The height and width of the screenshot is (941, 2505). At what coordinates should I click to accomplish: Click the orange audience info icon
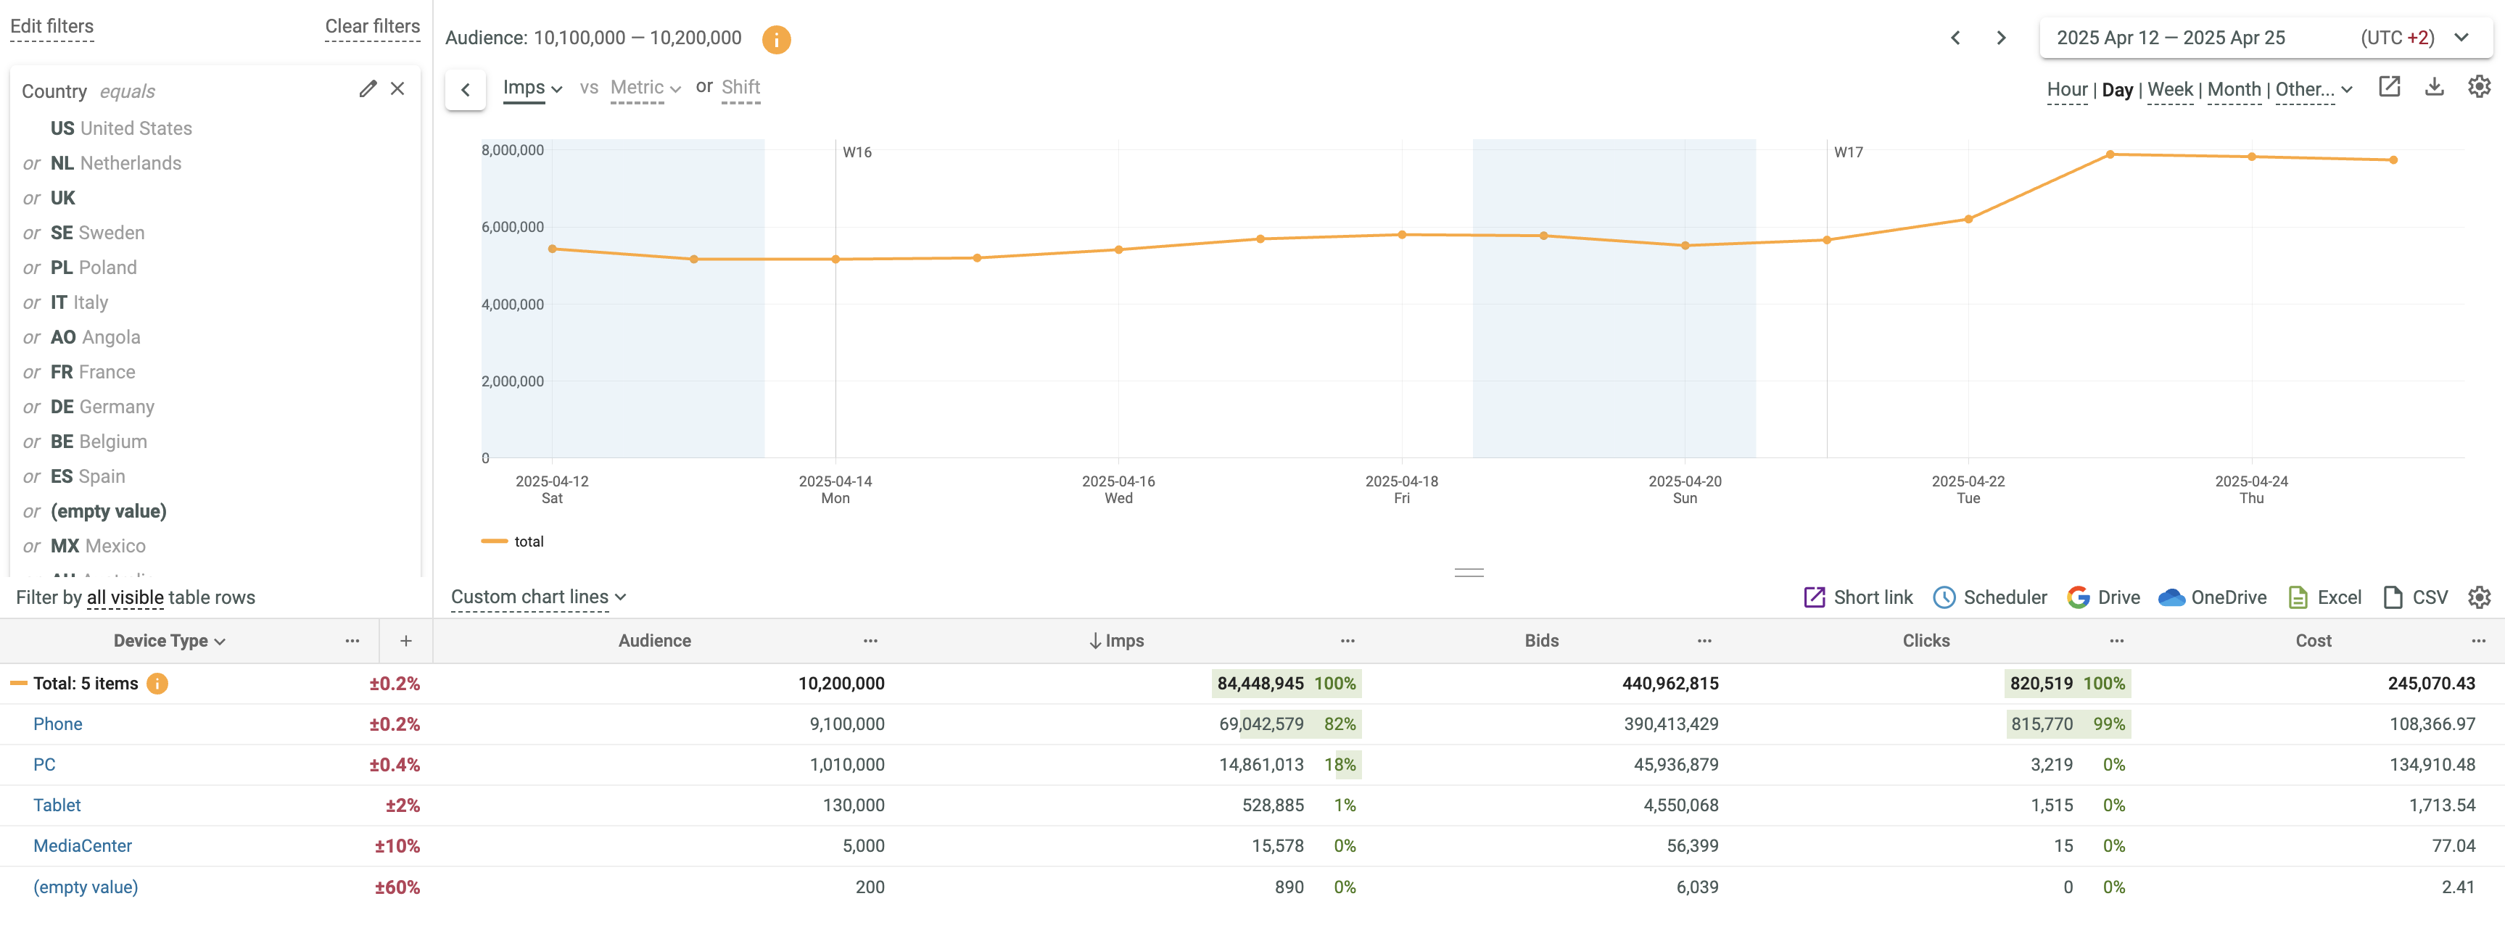click(x=776, y=39)
